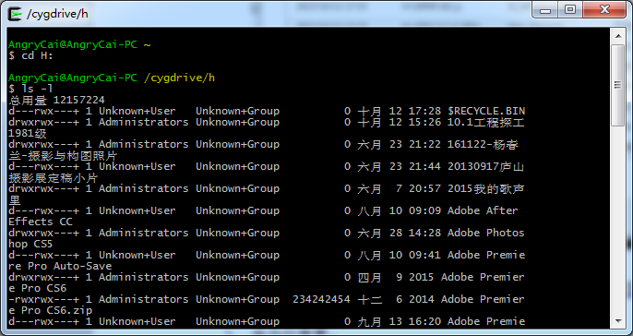Image resolution: width=633 pixels, height=336 pixels.
Task: Click the timestamp 09:41
Action: pyautogui.click(x=424, y=255)
